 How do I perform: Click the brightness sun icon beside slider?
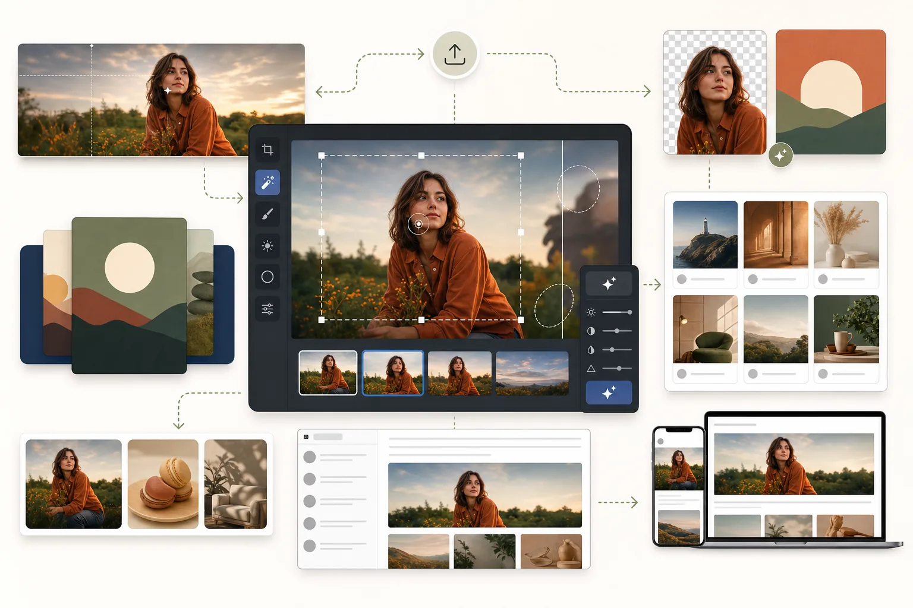point(591,312)
